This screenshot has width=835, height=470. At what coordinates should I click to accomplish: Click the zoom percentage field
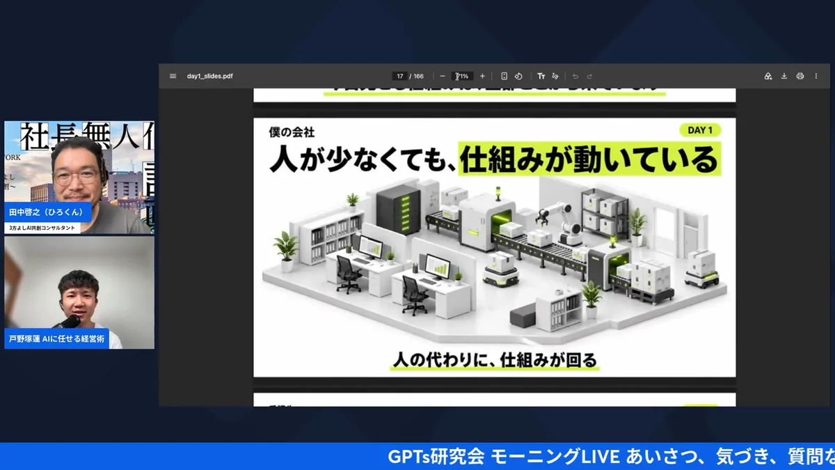click(x=462, y=76)
